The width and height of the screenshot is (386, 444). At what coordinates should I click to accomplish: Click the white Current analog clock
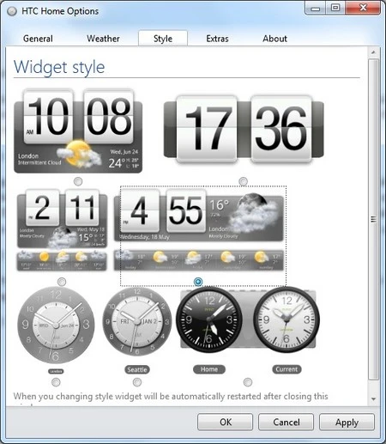pos(286,319)
